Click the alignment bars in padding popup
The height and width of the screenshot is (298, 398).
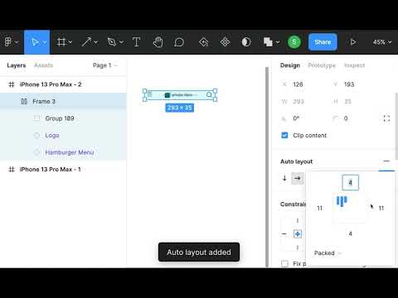(342, 201)
